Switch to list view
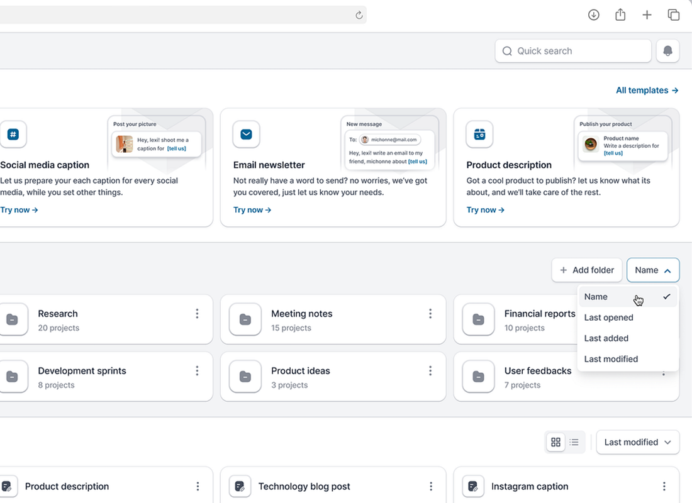The height and width of the screenshot is (503, 692). [x=574, y=442]
